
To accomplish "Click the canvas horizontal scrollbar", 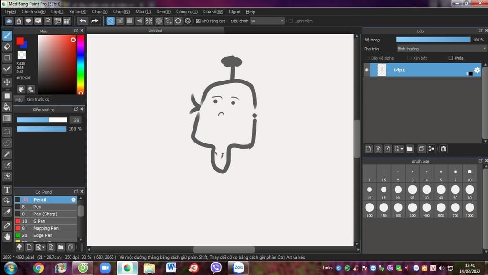I will point(224,249).
